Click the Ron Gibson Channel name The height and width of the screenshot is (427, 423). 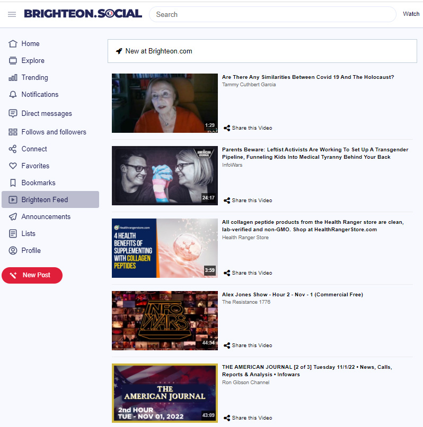click(x=246, y=383)
